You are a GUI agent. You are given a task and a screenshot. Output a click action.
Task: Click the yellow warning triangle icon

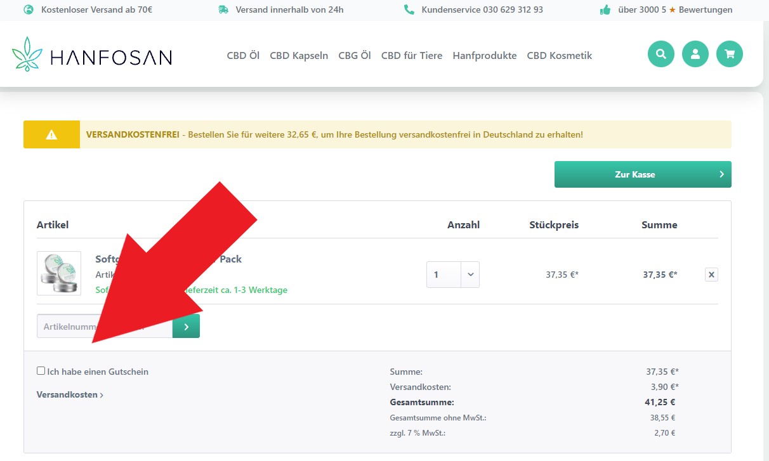(51, 134)
